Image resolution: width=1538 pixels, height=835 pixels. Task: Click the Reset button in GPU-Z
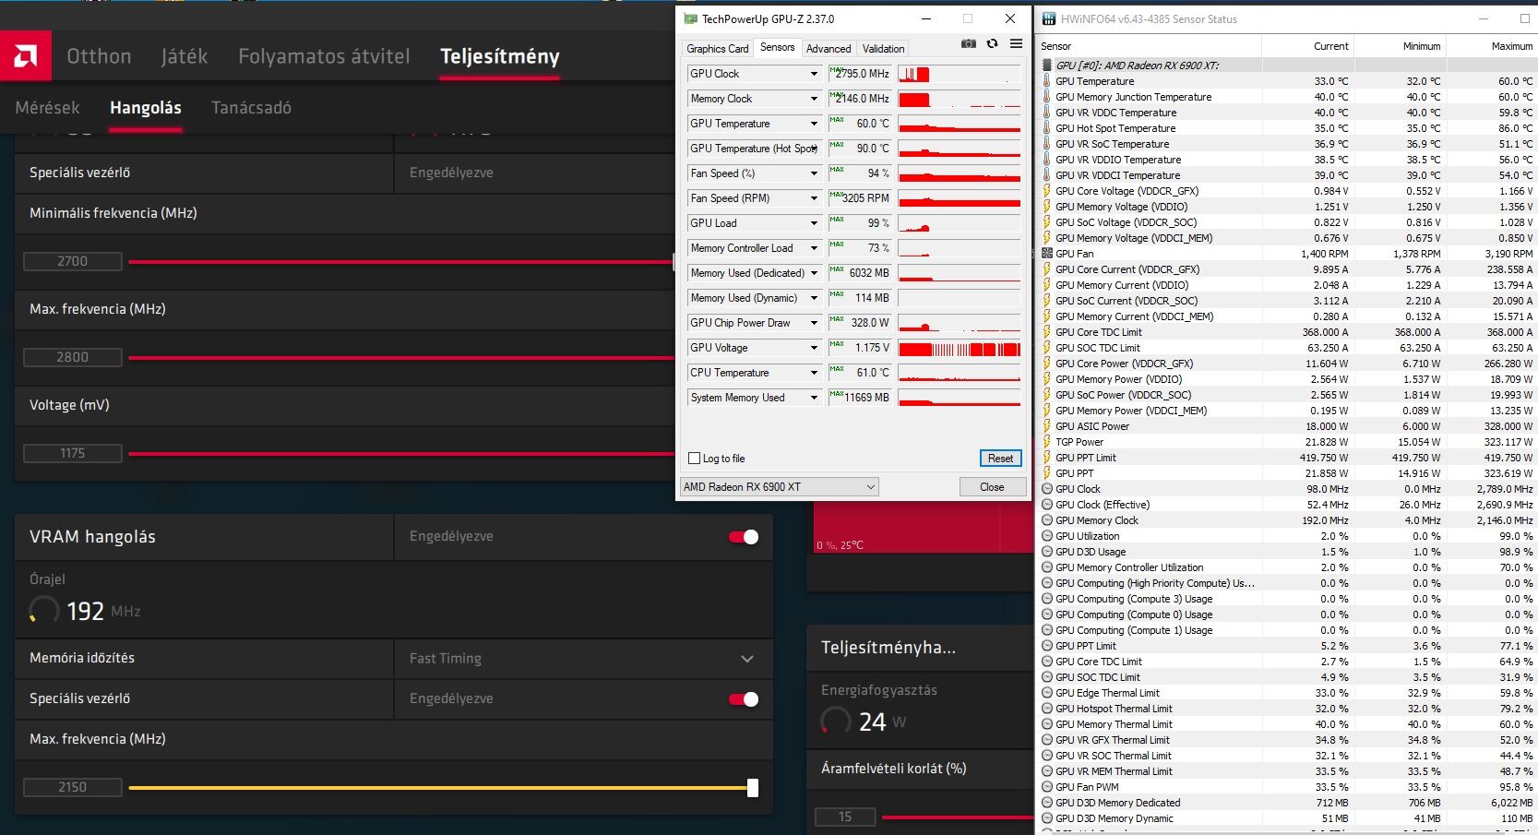[x=1001, y=459]
